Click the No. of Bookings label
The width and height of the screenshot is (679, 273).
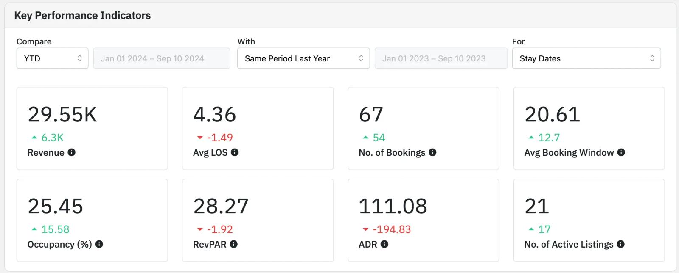click(x=392, y=153)
